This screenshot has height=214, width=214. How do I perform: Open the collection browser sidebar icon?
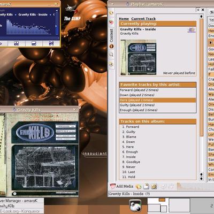click(111, 13)
